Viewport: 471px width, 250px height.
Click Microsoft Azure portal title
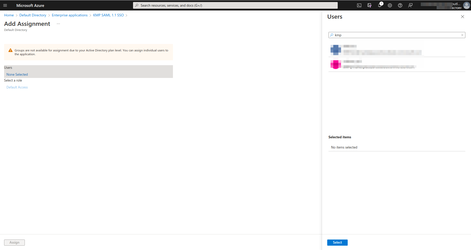click(30, 5)
